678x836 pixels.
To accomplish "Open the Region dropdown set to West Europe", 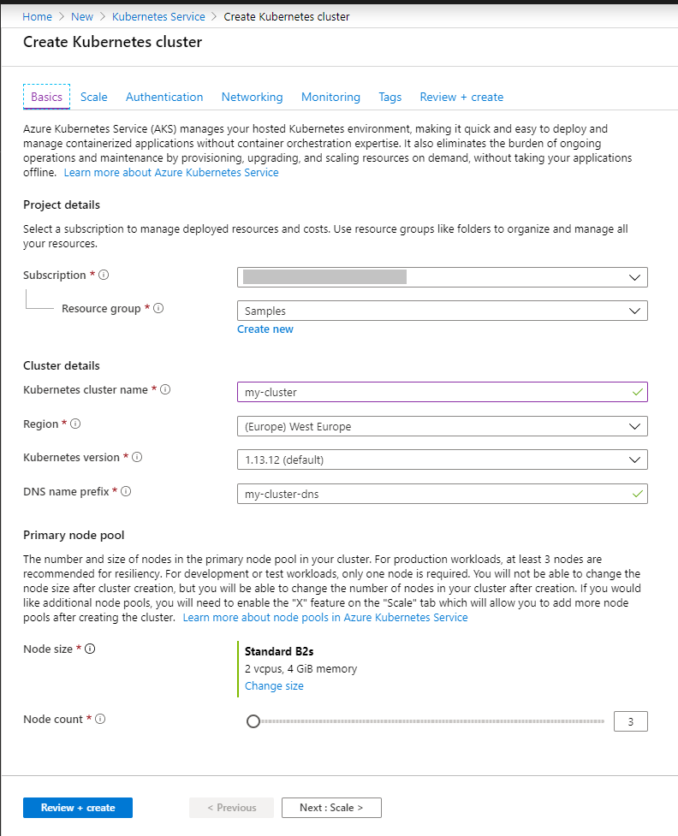I will [x=442, y=426].
